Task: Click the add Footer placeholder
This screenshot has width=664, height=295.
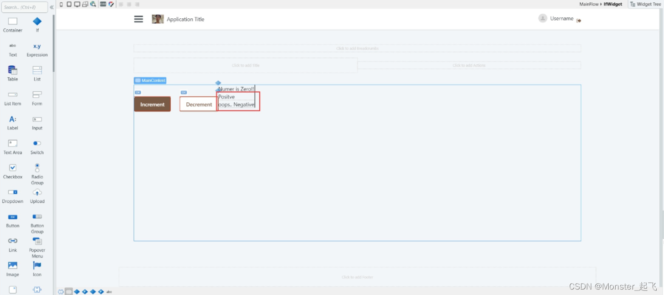Action: coord(357,277)
